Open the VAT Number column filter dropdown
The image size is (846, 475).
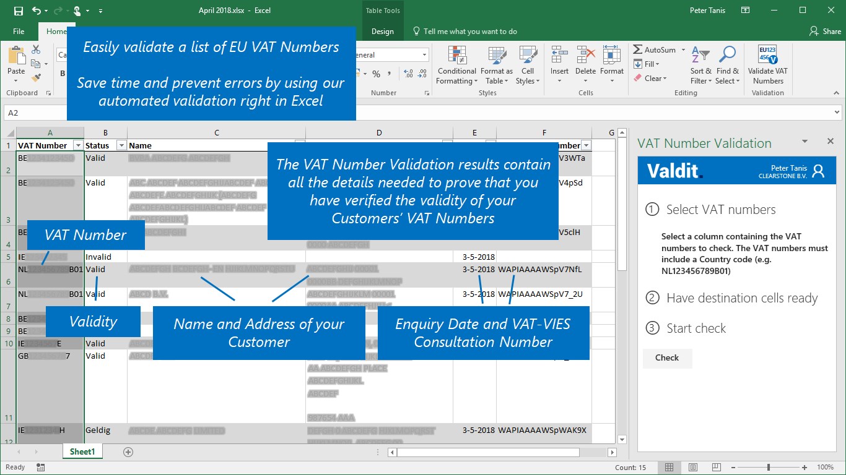[78, 145]
